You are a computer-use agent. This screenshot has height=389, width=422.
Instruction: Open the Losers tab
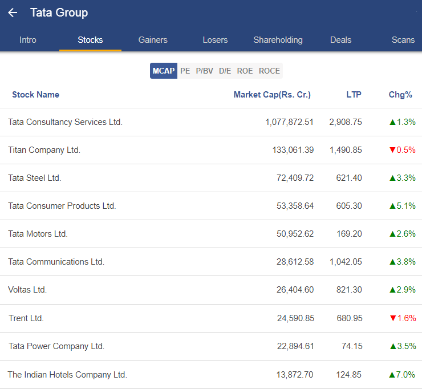pos(215,40)
